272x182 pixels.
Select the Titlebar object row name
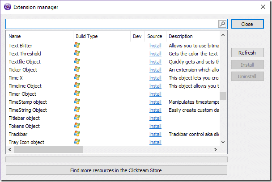pyautogui.click(x=24, y=118)
